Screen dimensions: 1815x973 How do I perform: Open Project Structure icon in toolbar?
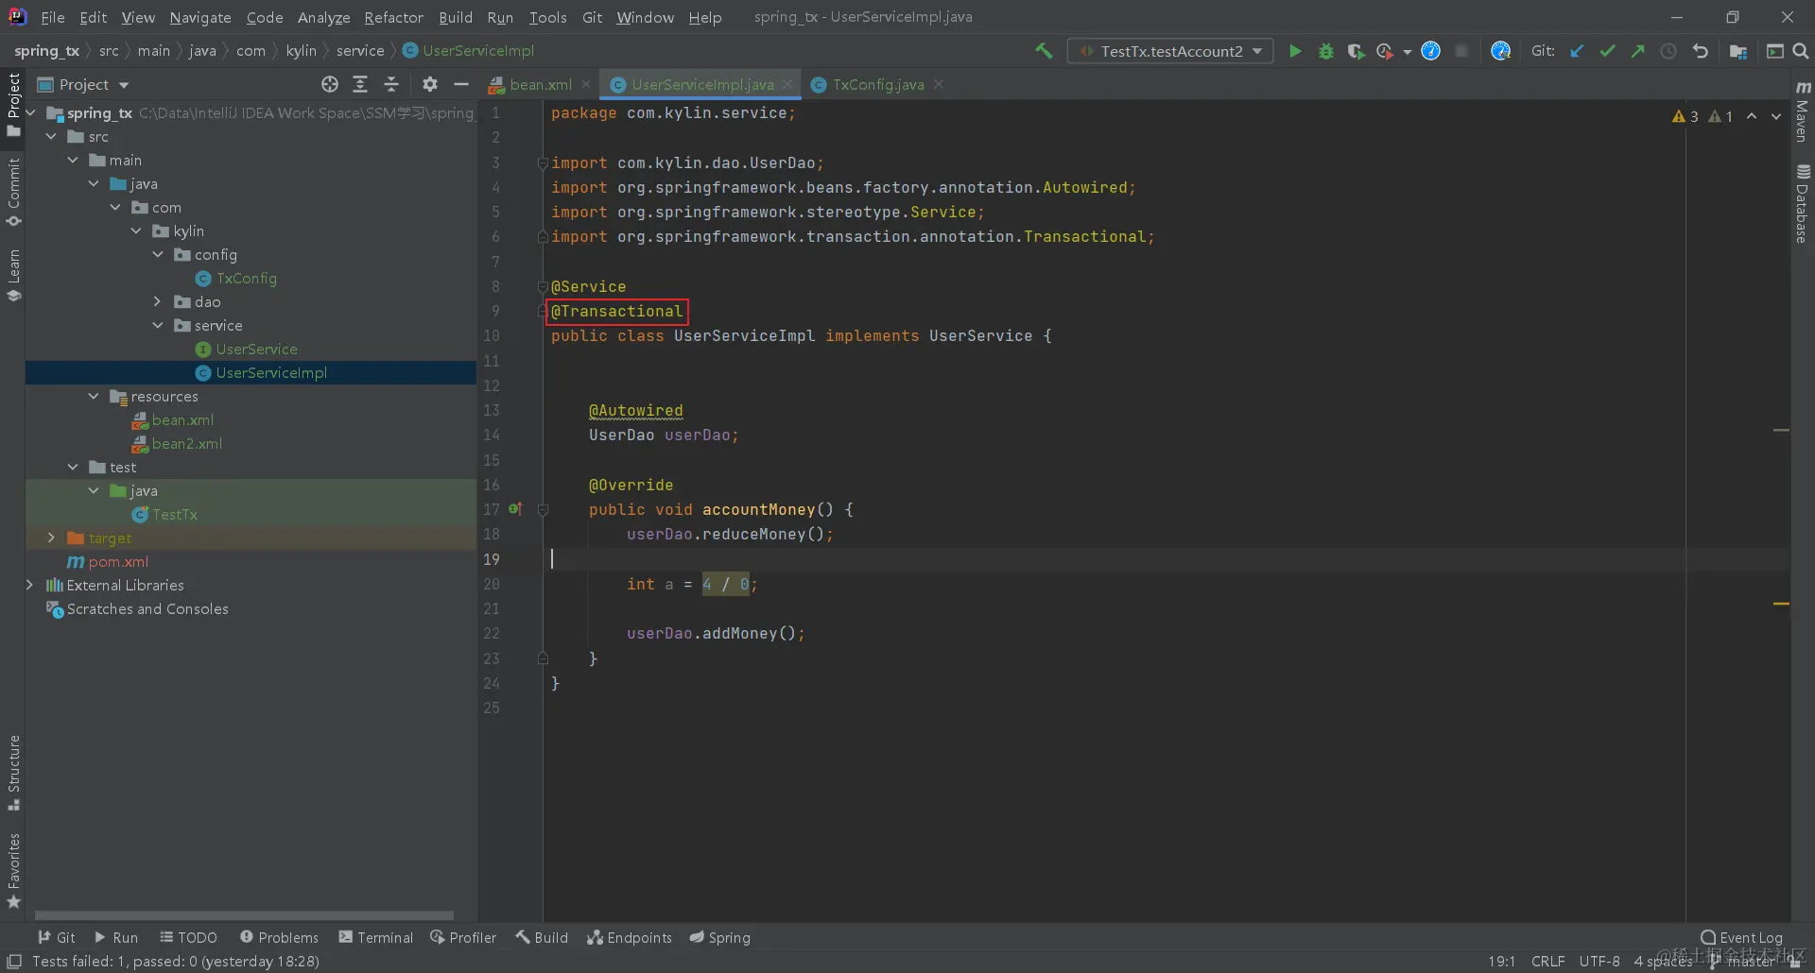pos(1737,51)
